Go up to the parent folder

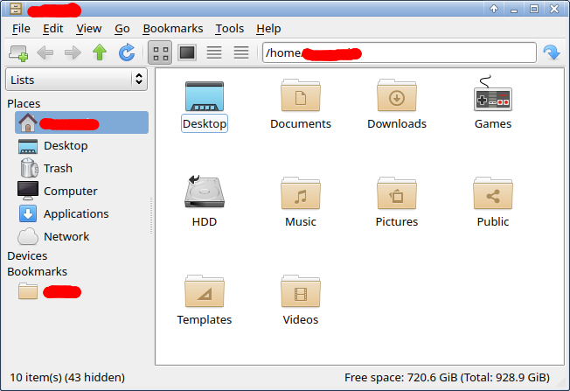point(100,53)
